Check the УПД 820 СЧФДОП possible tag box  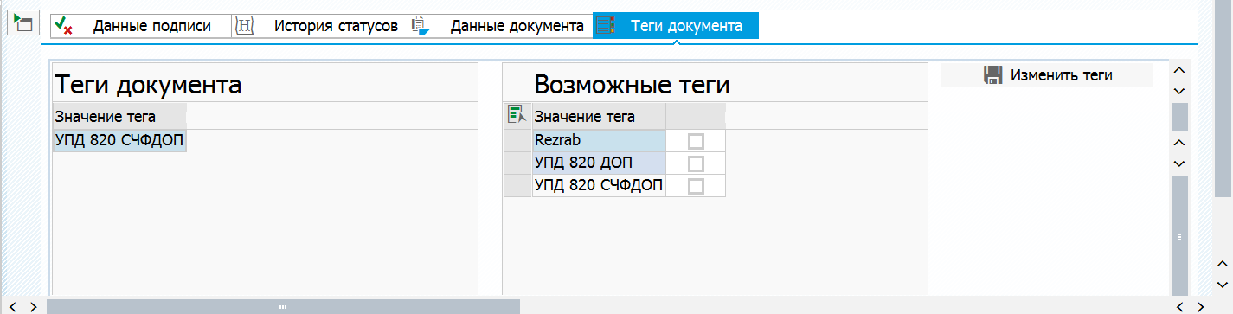pos(696,185)
